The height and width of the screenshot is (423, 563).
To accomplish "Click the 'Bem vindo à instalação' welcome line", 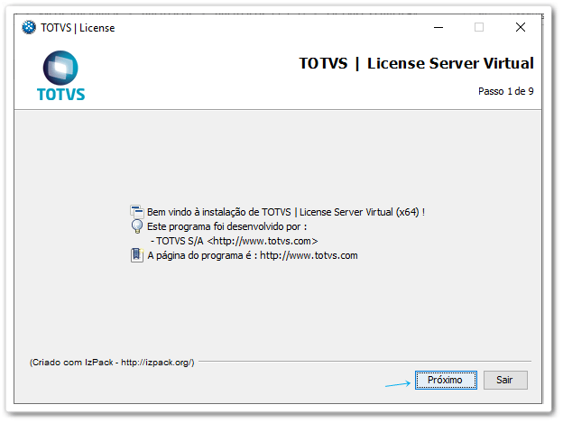I will (x=286, y=212).
